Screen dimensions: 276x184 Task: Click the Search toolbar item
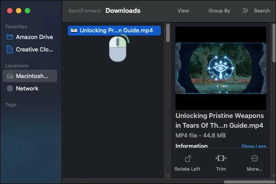(x=262, y=11)
